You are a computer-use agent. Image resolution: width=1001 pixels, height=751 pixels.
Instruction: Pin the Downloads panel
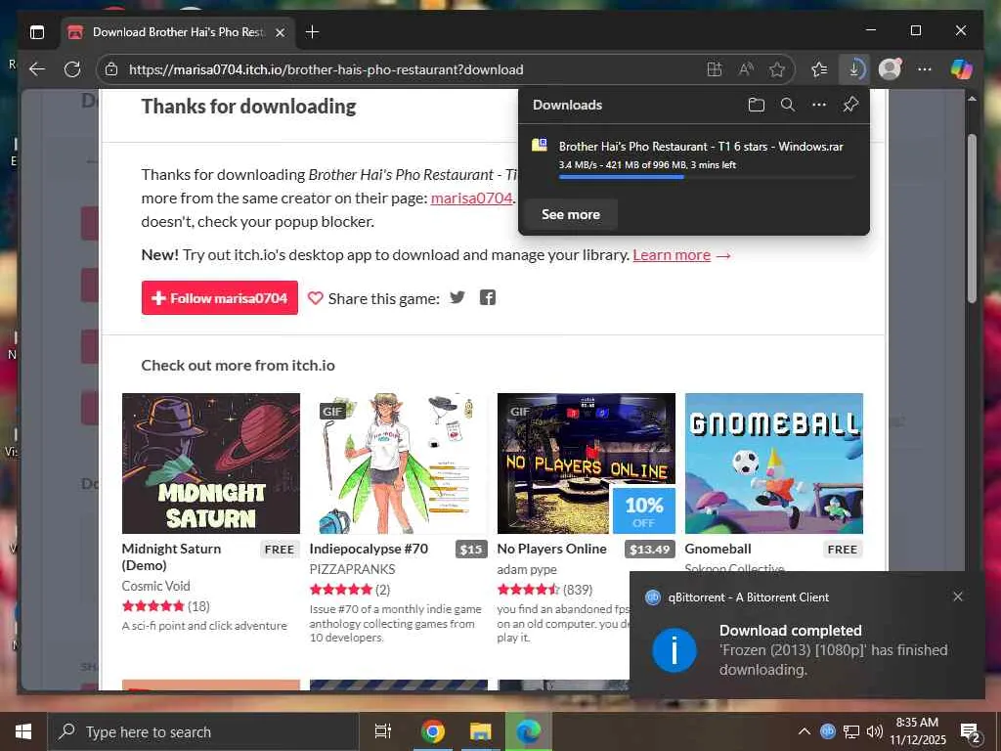tap(850, 105)
